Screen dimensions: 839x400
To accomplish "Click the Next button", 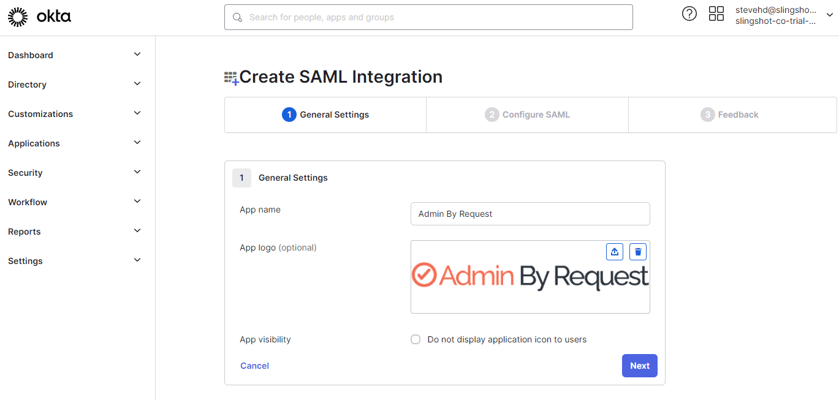I will pyautogui.click(x=640, y=366).
